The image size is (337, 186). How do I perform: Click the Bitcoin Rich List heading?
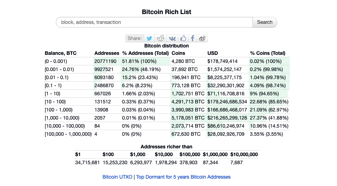coord(166,12)
